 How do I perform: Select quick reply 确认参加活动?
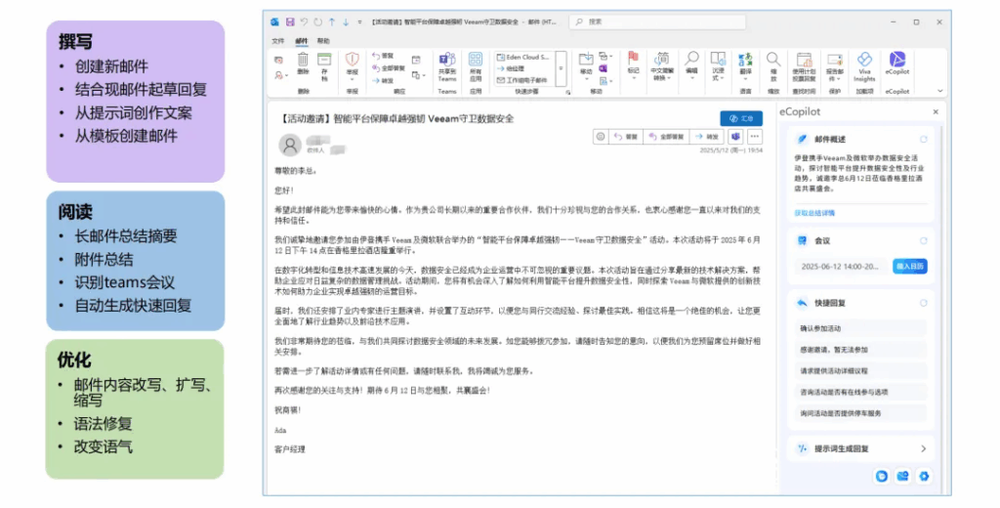click(x=821, y=328)
